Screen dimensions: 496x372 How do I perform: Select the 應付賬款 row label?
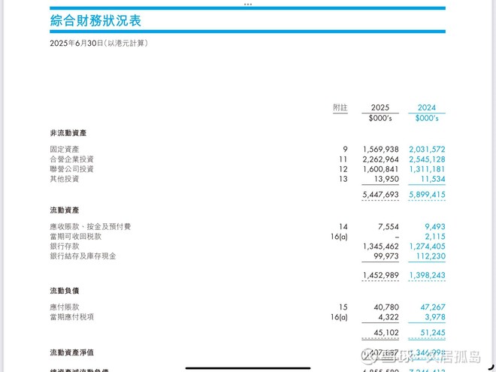point(65,307)
